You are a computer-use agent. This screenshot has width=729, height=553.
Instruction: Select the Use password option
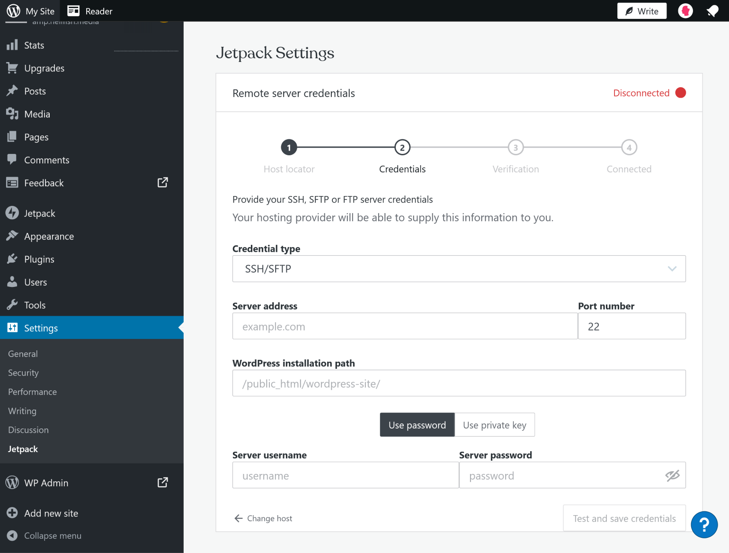pos(417,425)
